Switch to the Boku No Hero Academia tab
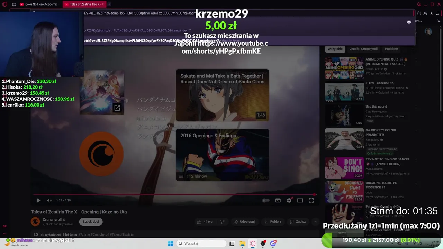The image size is (443, 249). pos(39,4)
